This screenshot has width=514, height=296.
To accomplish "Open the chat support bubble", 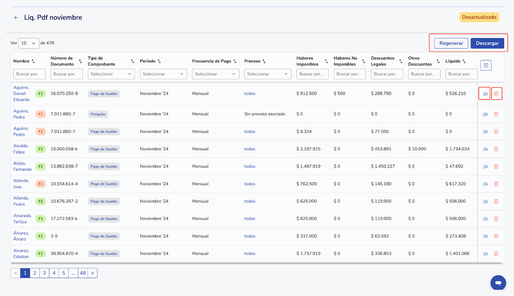I will [498, 283].
